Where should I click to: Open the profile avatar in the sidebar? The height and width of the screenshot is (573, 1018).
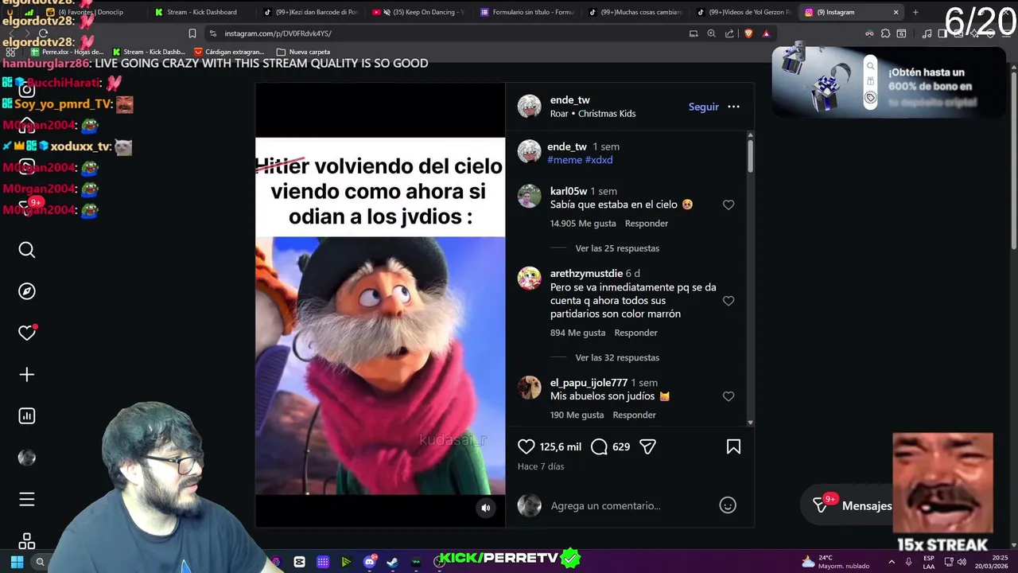click(27, 458)
